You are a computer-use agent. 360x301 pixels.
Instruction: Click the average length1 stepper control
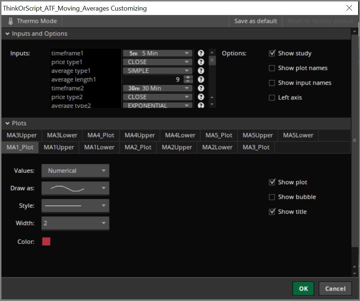188,79
